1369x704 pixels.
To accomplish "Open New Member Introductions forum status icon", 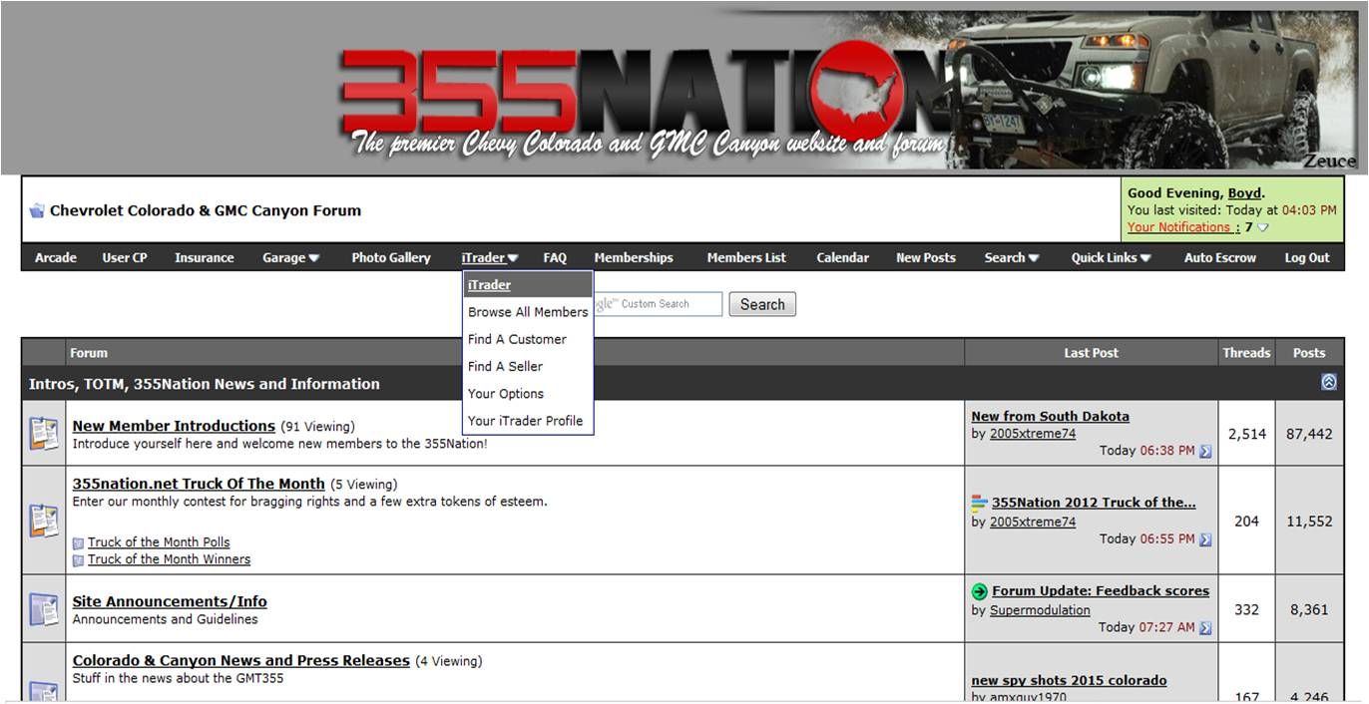I will pos(44,433).
